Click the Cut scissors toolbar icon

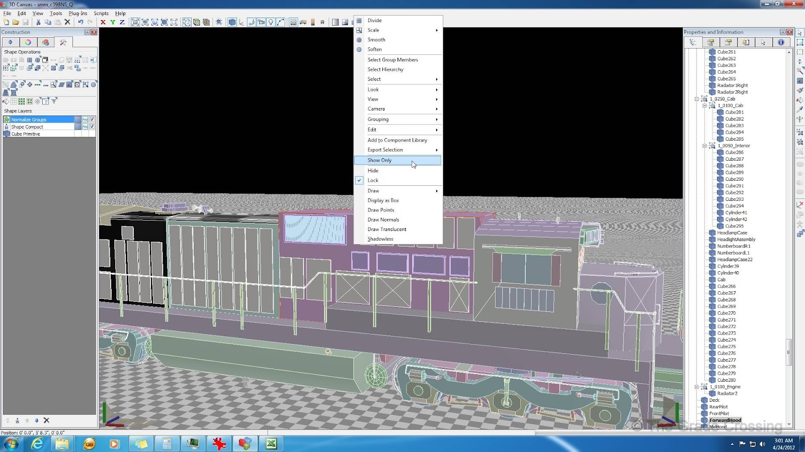pos(38,22)
